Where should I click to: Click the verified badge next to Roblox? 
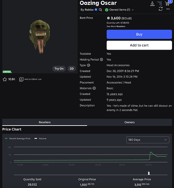pos(96,10)
